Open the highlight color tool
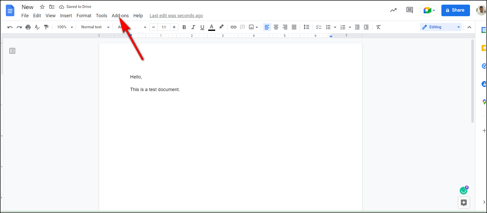 click(221, 27)
